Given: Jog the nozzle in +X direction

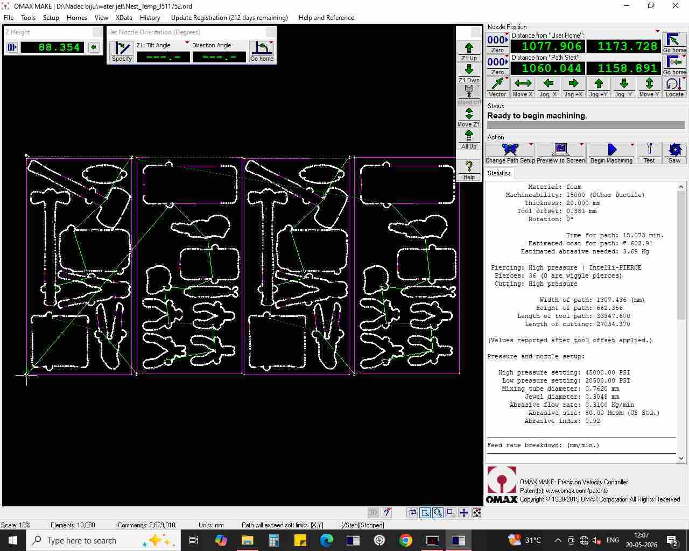Looking at the screenshot, I should pos(573,87).
